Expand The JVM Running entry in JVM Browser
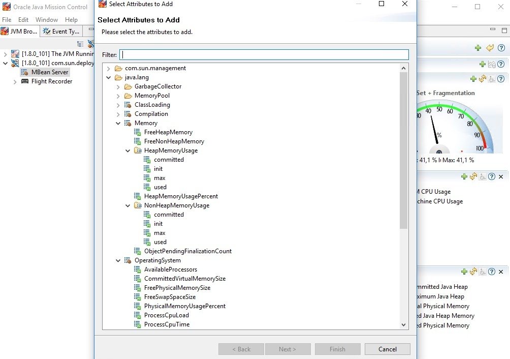The height and width of the screenshot is (359, 510). (x=5, y=54)
